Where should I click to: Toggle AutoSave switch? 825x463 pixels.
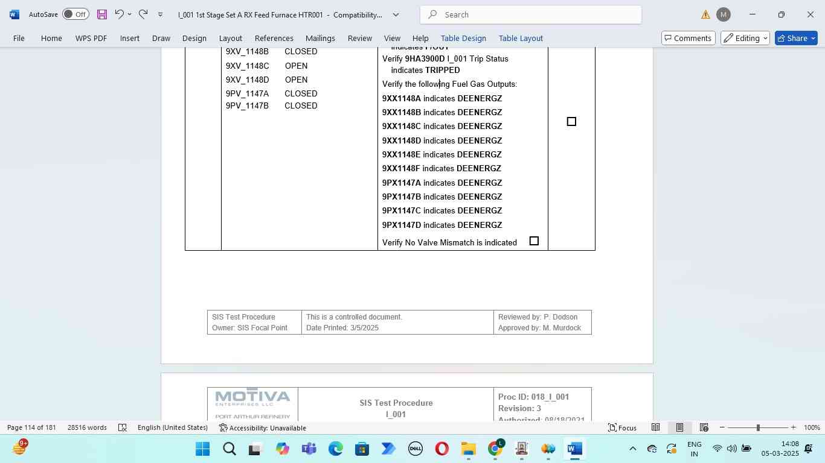pos(75,14)
